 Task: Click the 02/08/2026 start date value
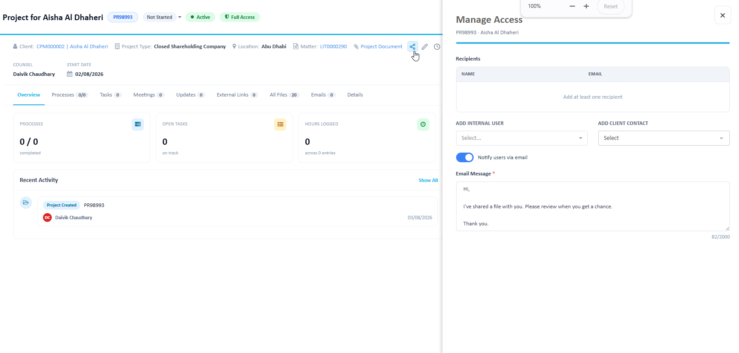pos(89,74)
